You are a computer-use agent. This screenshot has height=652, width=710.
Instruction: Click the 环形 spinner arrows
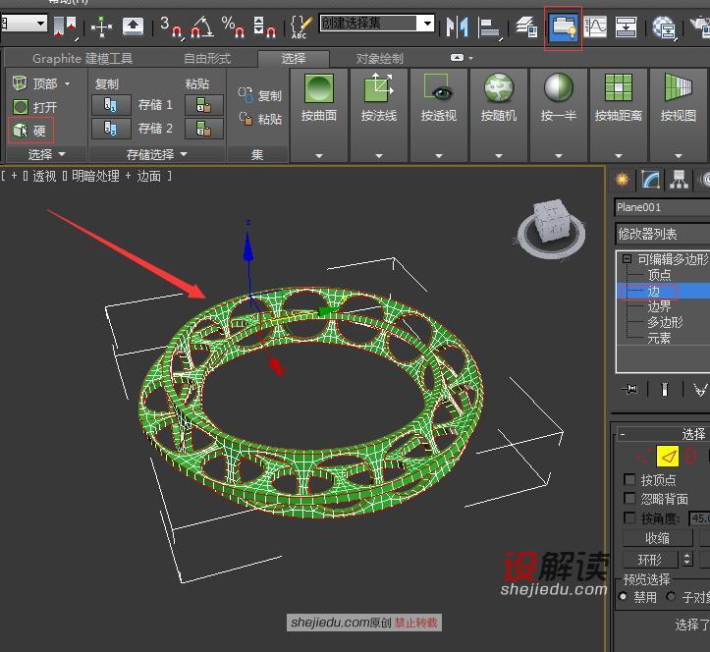(x=687, y=560)
